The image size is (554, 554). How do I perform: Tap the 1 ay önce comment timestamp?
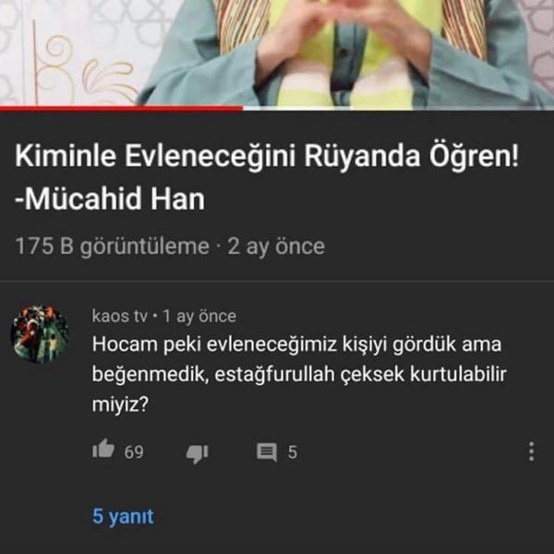pyautogui.click(x=199, y=316)
